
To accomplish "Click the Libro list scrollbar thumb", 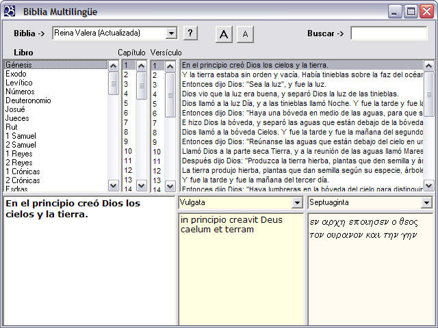I will point(114,83).
